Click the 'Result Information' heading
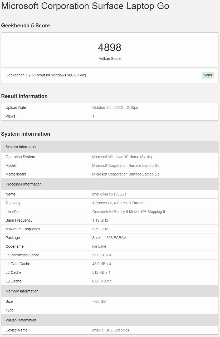This screenshot has width=220, height=337. (x=24, y=96)
